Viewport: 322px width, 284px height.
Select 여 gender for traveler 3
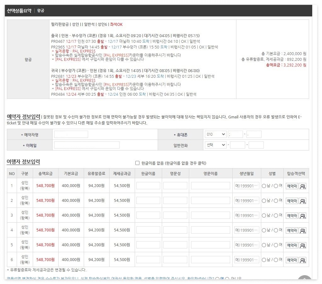(276, 215)
